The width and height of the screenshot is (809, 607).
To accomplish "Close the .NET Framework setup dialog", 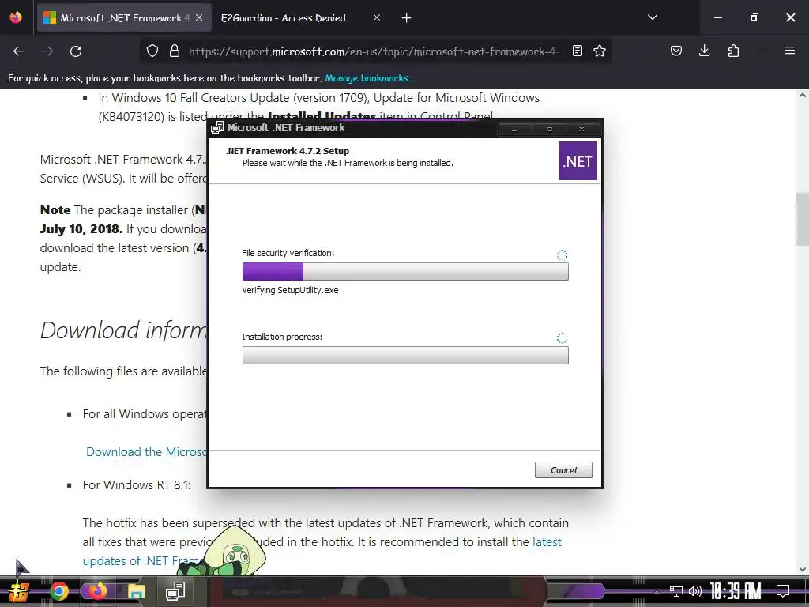I will 581,129.
